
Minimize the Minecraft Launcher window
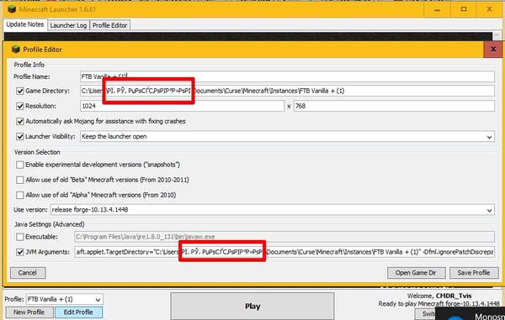(437, 9)
